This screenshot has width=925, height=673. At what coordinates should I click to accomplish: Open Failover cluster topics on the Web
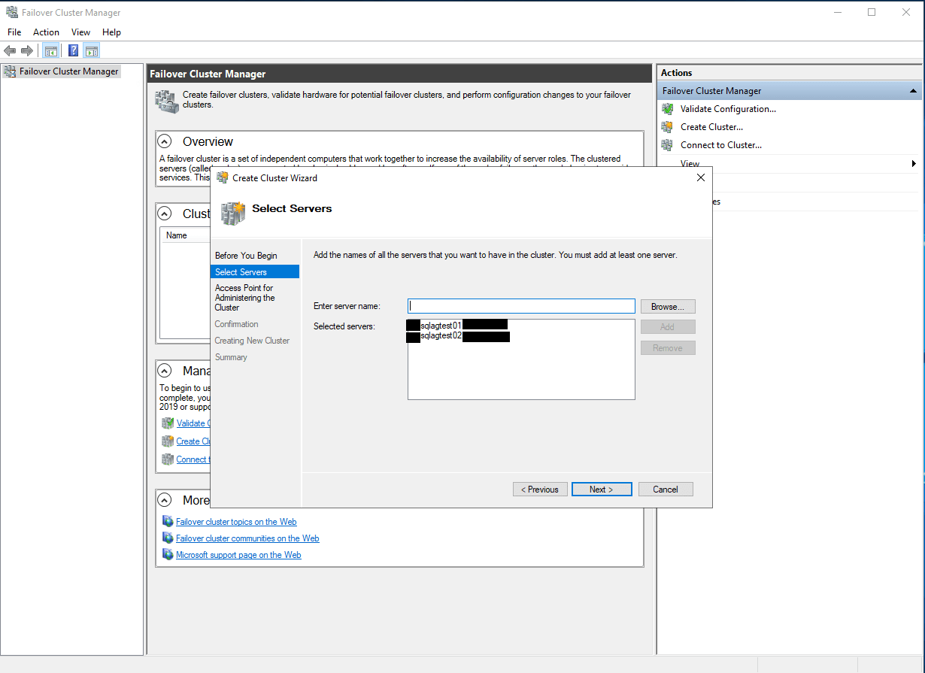click(236, 522)
